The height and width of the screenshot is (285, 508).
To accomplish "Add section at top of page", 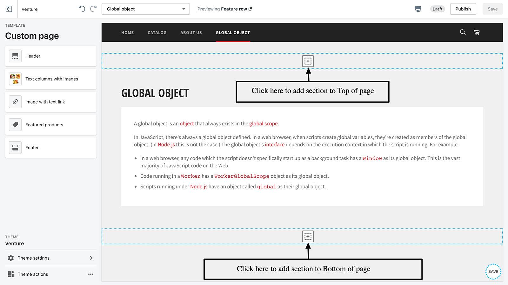I will click(x=308, y=61).
